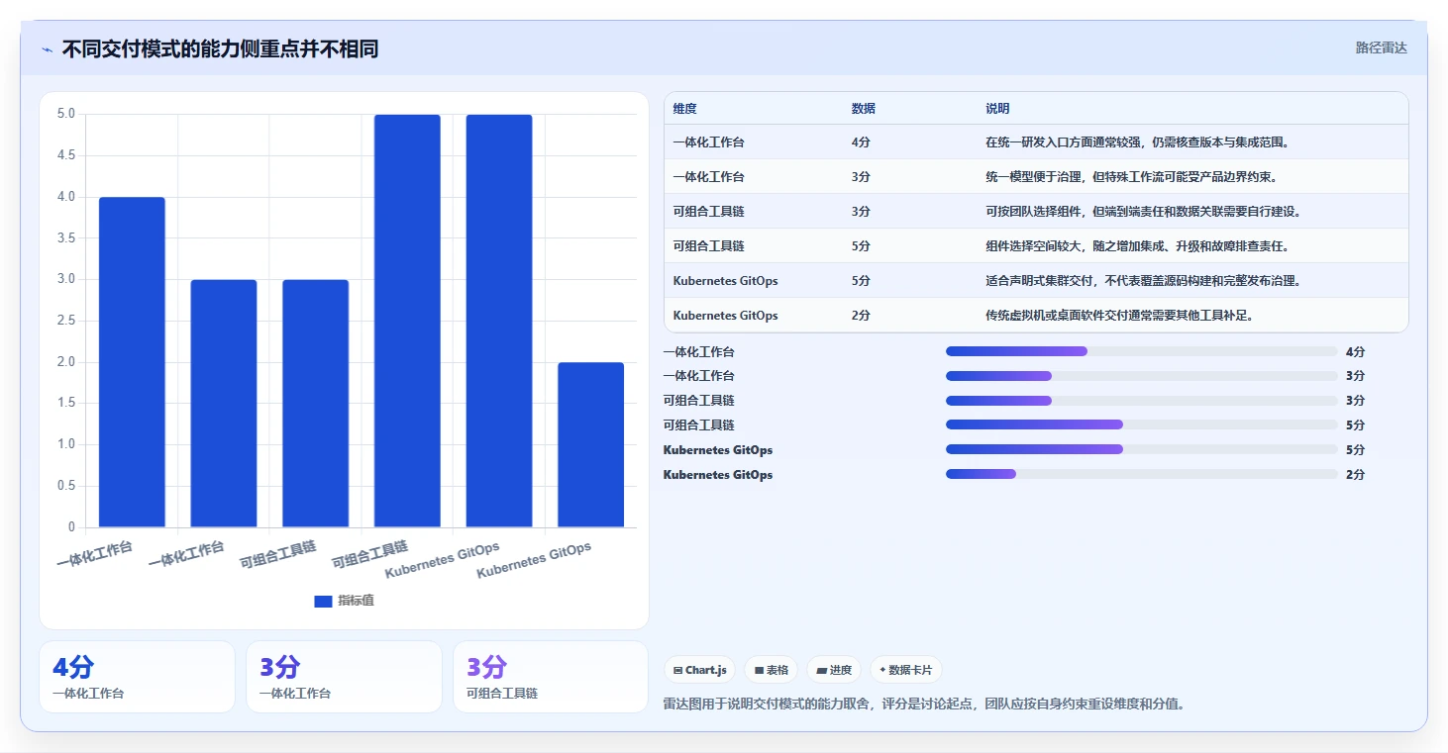Click the 一体化工作台 progress bar showing 3分

[x=1141, y=376]
